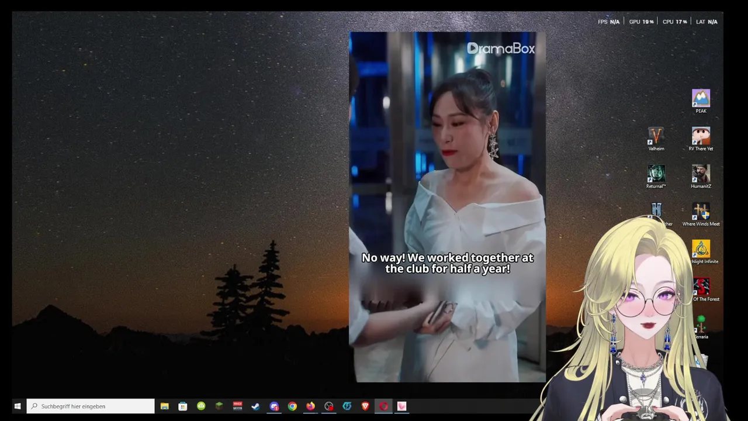Viewport: 748px width, 421px height.
Task: Open Steam from the taskbar
Action: pyautogui.click(x=255, y=406)
